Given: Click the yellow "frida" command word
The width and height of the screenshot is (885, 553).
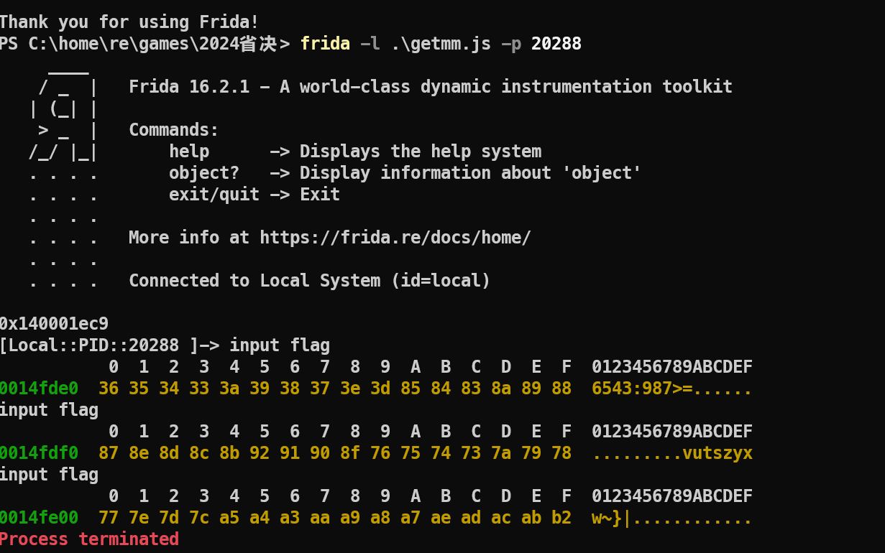Looking at the screenshot, I should coord(324,44).
